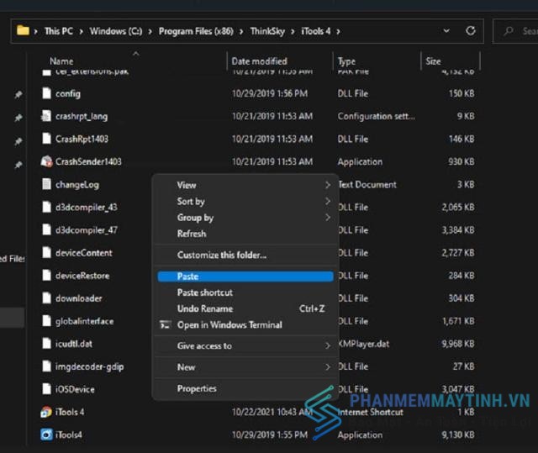Viewport: 538px width, 453px height.
Task: Open the Group by submenu
Action: click(x=245, y=218)
